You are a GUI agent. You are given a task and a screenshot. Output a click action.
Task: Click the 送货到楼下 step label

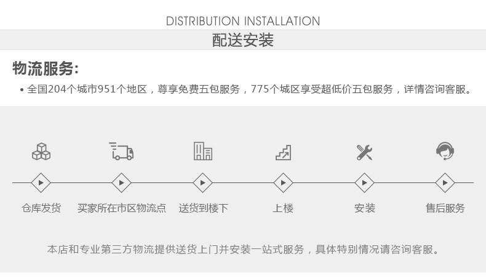[x=203, y=208]
